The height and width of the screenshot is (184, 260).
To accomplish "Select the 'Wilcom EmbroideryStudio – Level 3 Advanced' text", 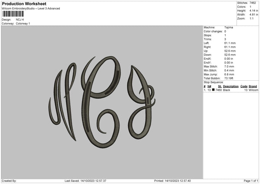I will click(31, 9).
